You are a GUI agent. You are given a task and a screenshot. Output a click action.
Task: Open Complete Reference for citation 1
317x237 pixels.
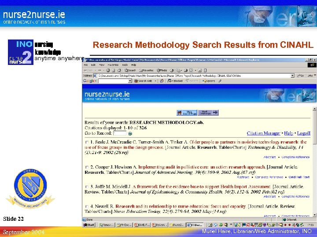(x=295, y=157)
